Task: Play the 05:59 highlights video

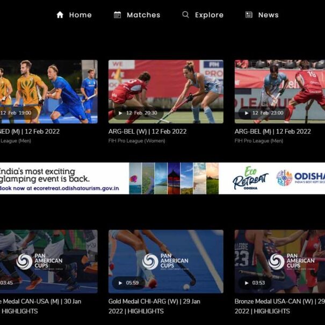Action: pyautogui.click(x=128, y=283)
